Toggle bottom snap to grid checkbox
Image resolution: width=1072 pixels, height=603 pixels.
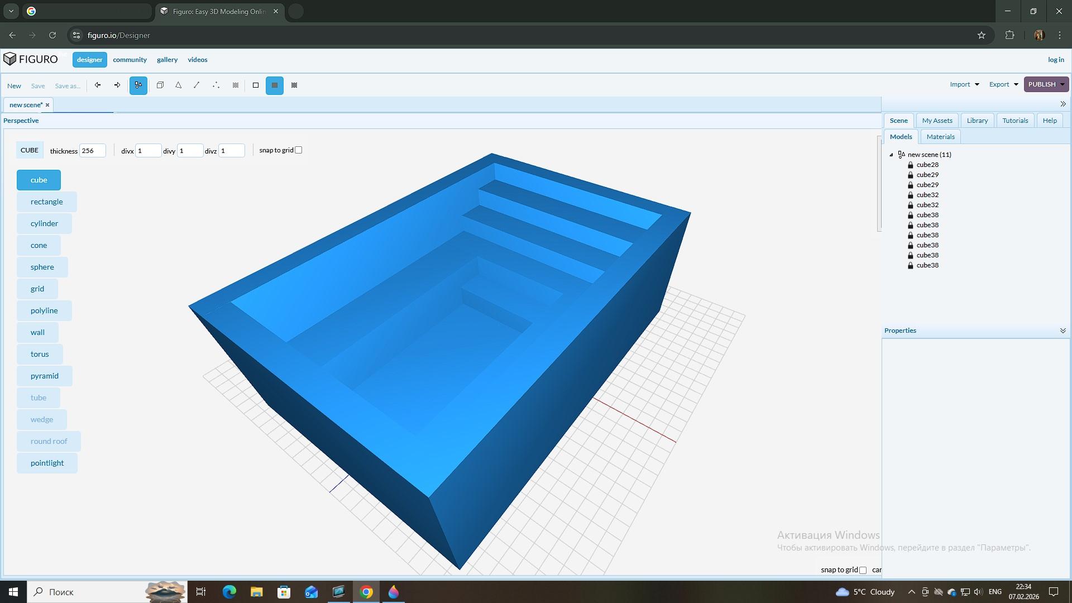coord(863,570)
